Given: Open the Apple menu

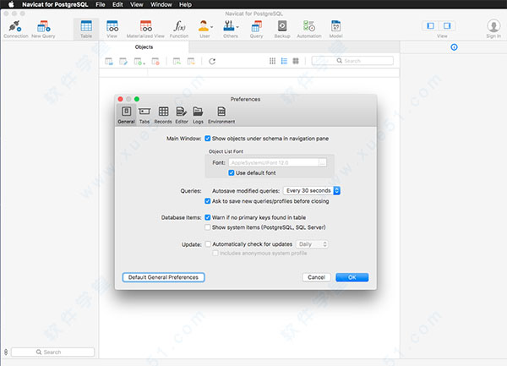Looking at the screenshot, I should 11,4.
